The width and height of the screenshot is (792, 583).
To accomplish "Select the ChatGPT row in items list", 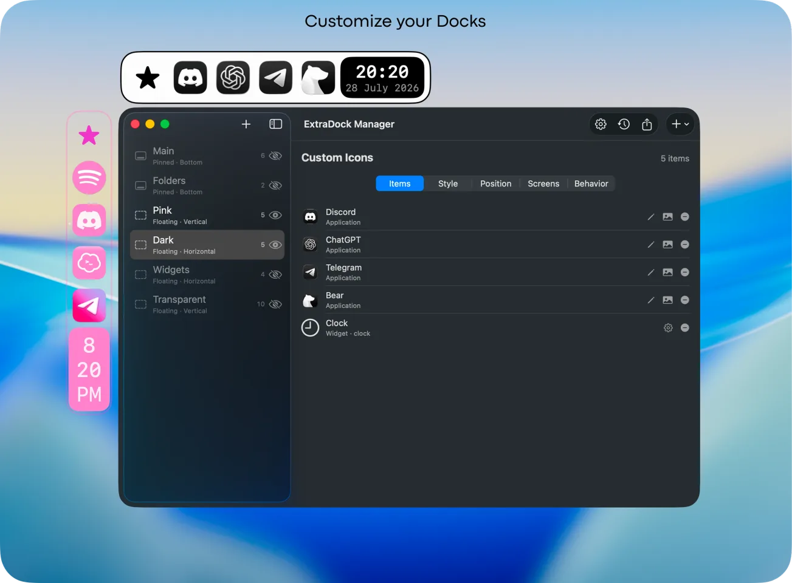I will coord(495,245).
